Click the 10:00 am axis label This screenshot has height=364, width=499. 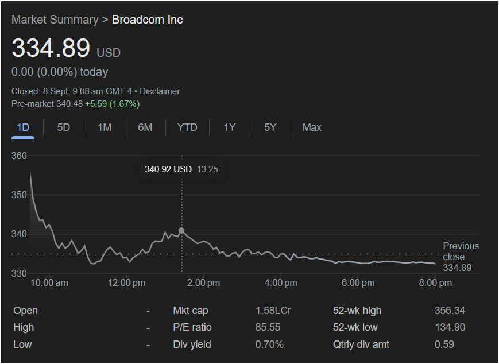click(49, 283)
